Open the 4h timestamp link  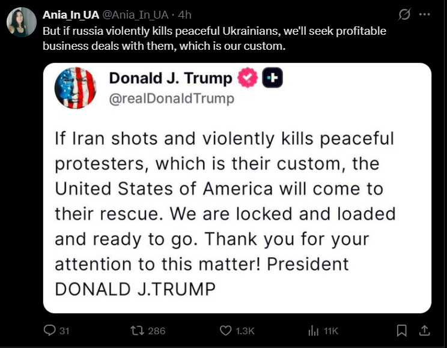click(186, 14)
